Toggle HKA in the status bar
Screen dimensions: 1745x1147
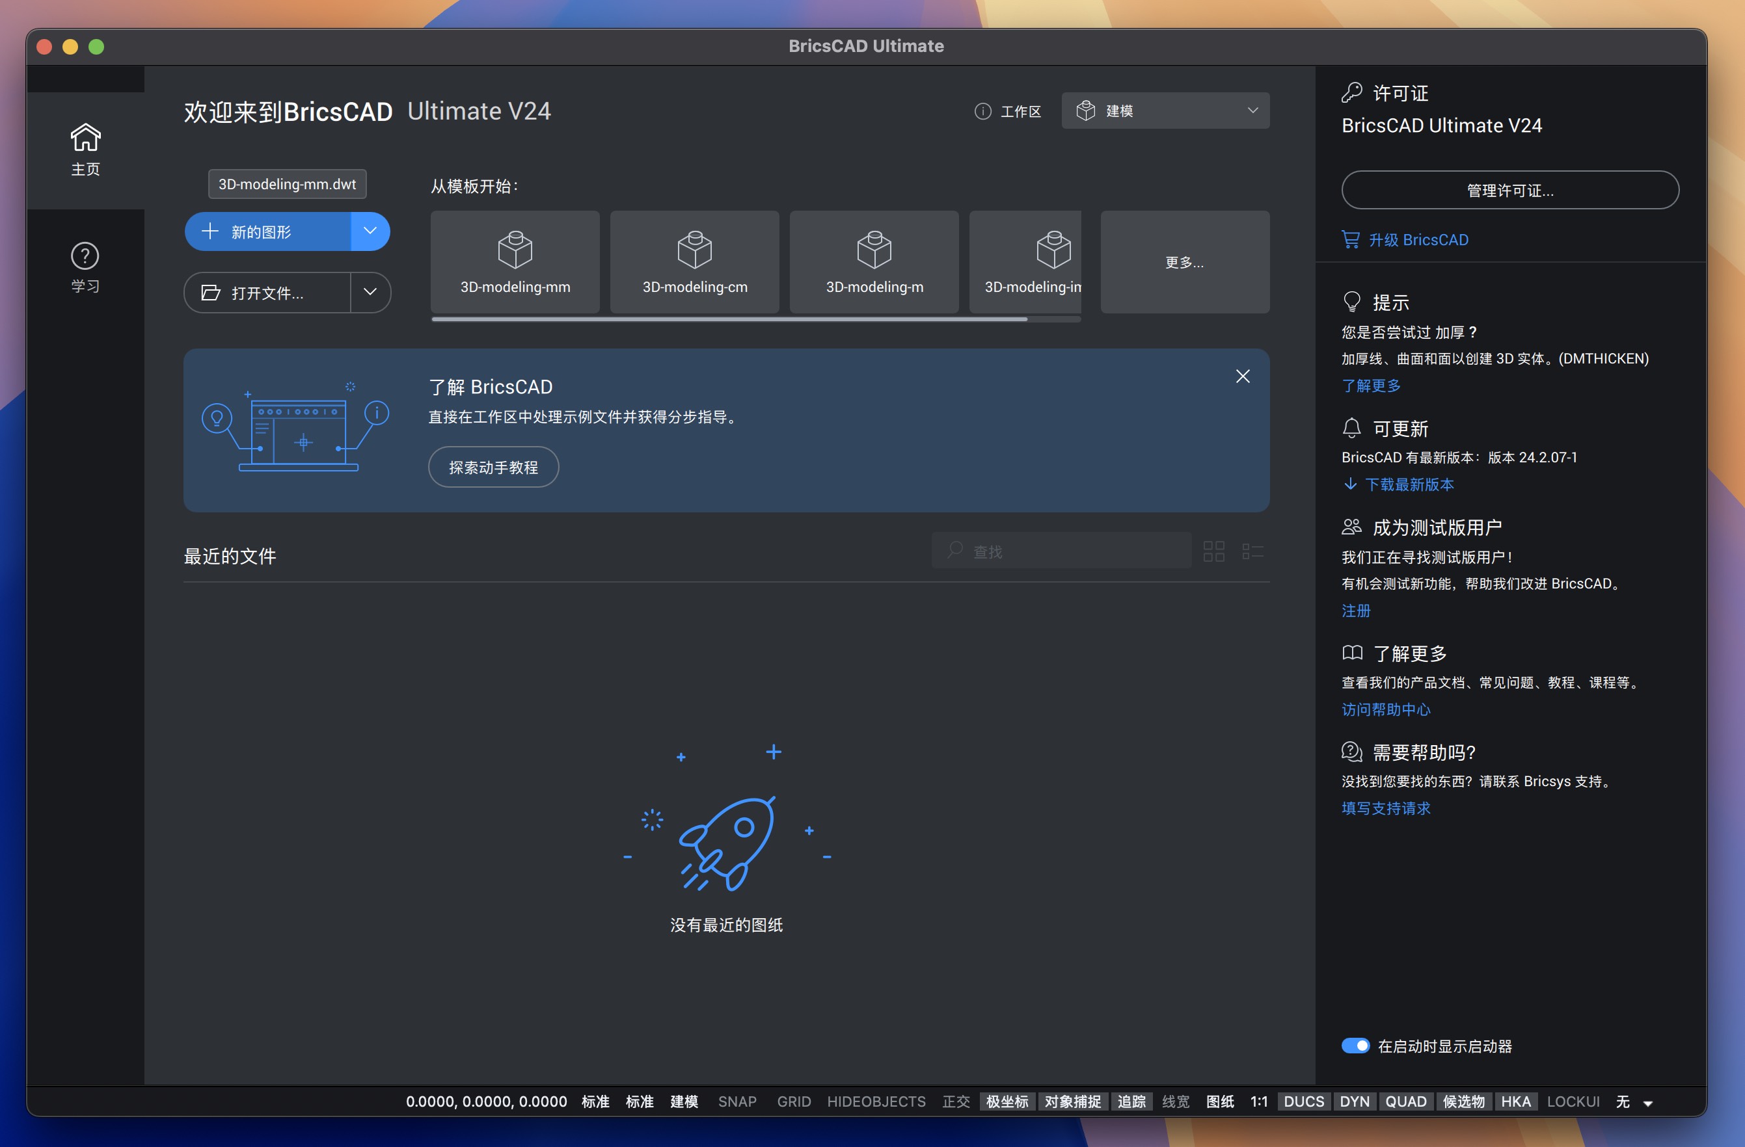(1515, 1101)
